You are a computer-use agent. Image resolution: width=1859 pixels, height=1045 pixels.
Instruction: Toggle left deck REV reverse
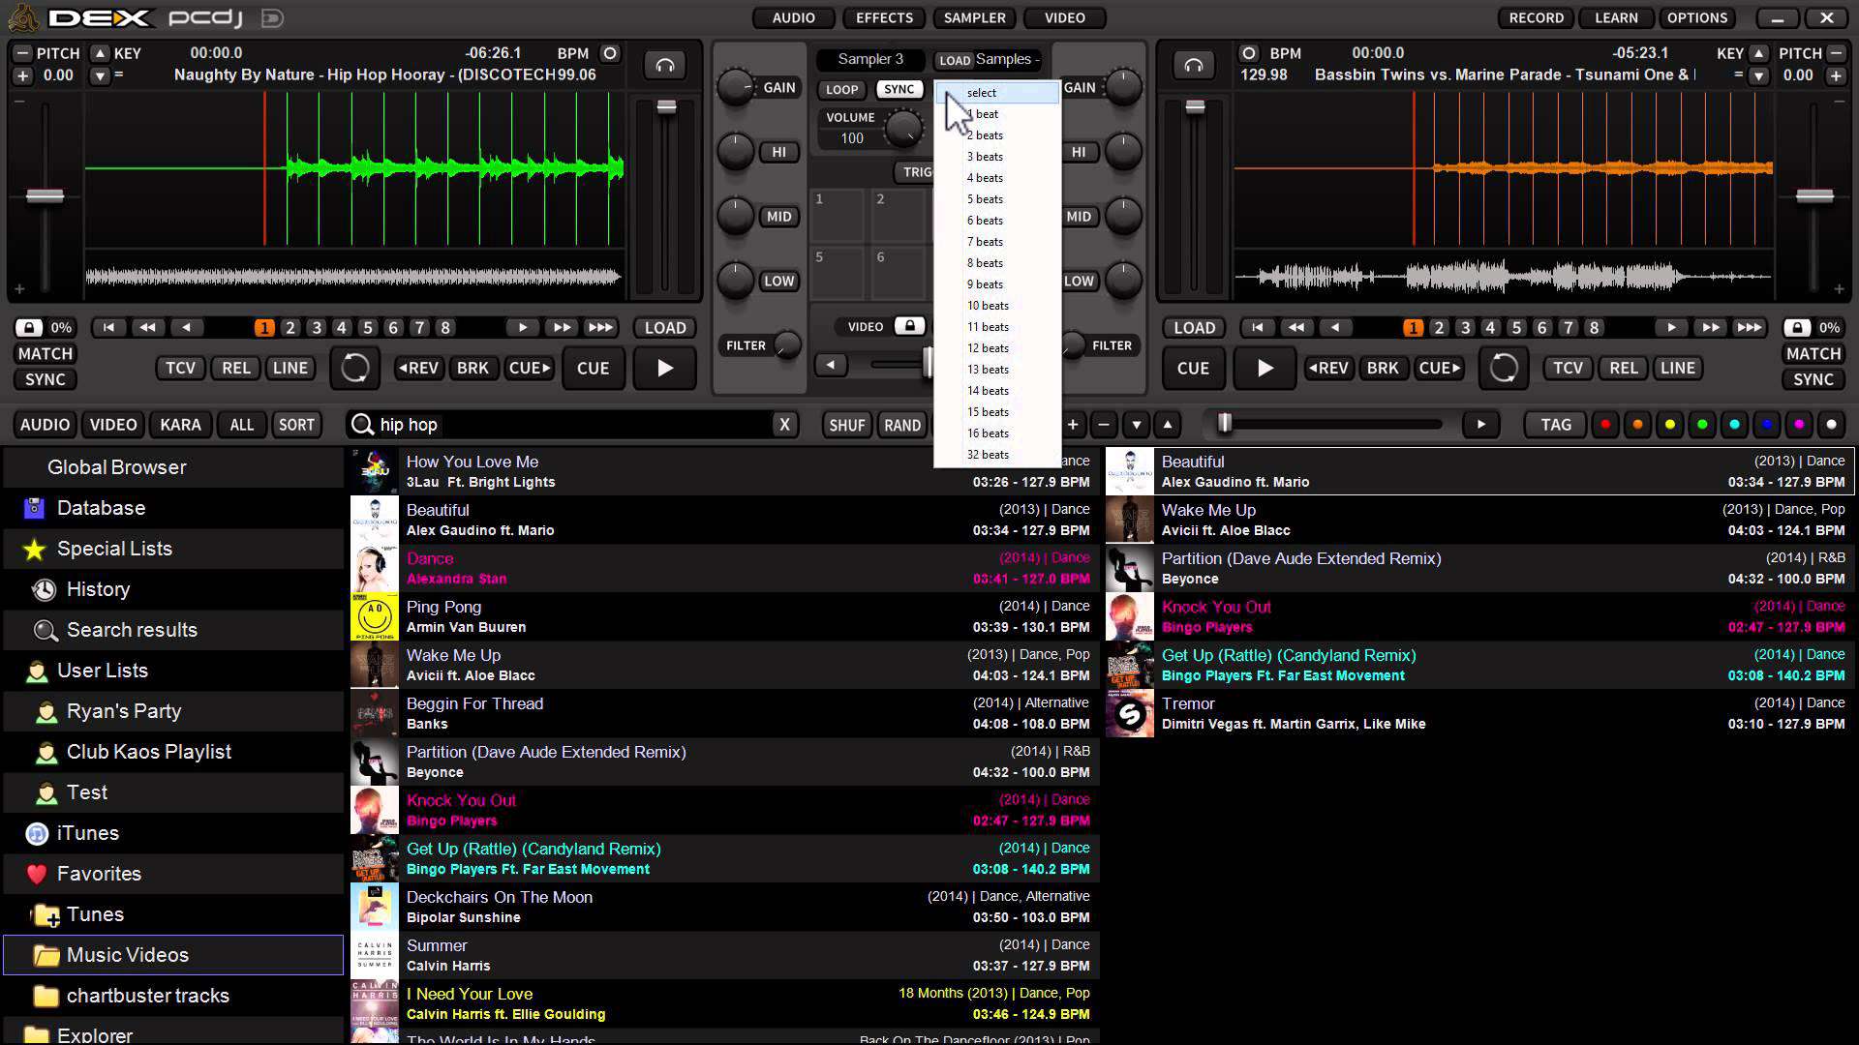coord(418,368)
